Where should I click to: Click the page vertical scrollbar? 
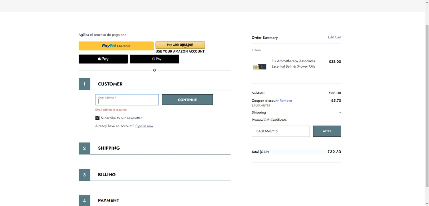tap(427, 105)
